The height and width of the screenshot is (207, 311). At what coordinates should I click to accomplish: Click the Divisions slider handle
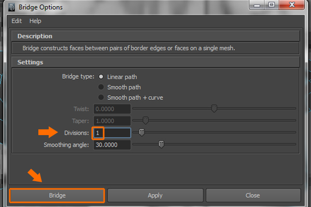pos(142,132)
